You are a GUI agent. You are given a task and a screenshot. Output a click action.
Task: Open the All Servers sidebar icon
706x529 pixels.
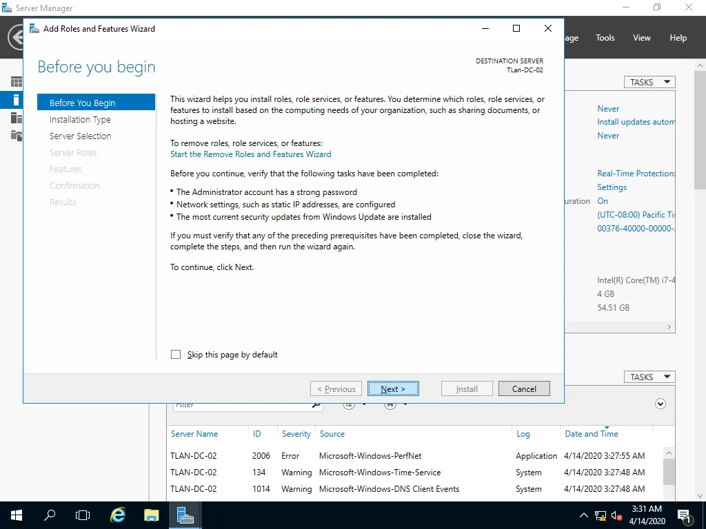click(17, 117)
